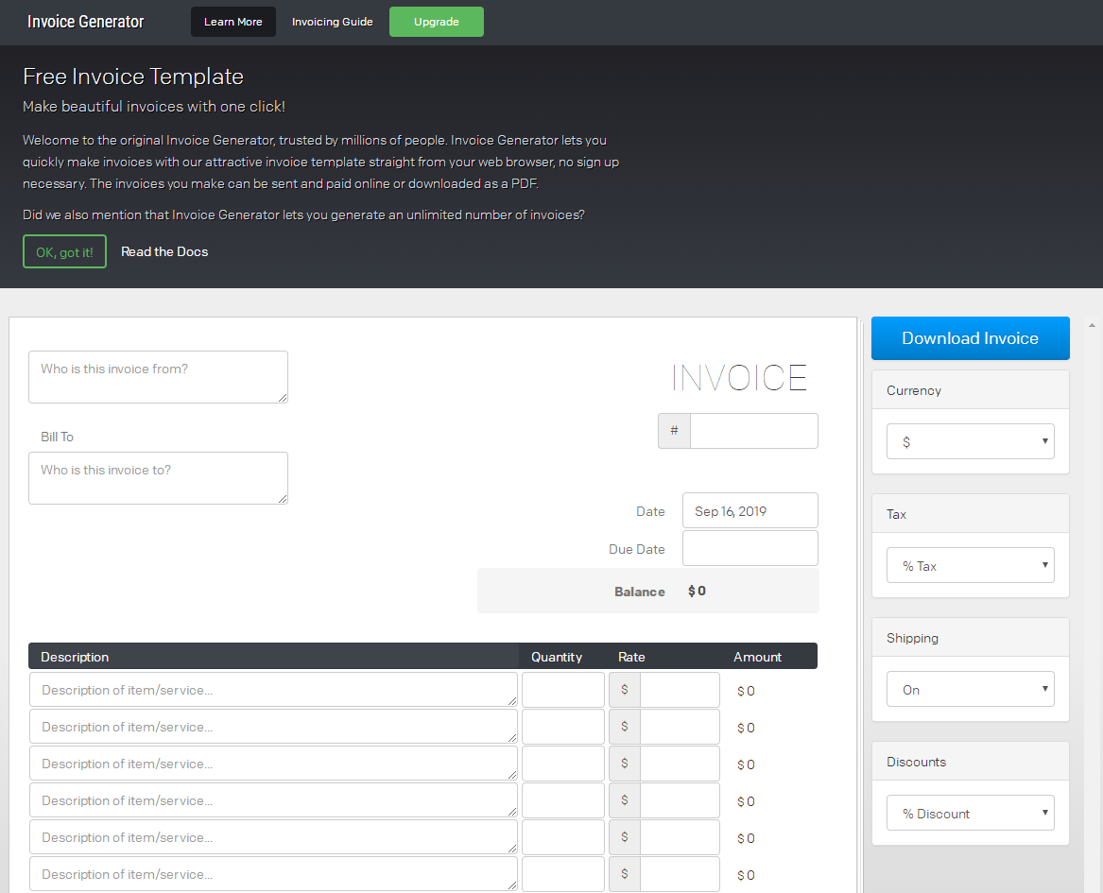Expand the % Tax dropdown
Viewport: 1103px width, 893px height.
point(970,565)
